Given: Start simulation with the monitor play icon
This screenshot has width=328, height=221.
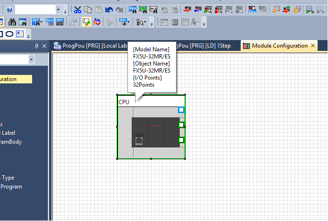Looking at the screenshot, I should click(310, 9).
